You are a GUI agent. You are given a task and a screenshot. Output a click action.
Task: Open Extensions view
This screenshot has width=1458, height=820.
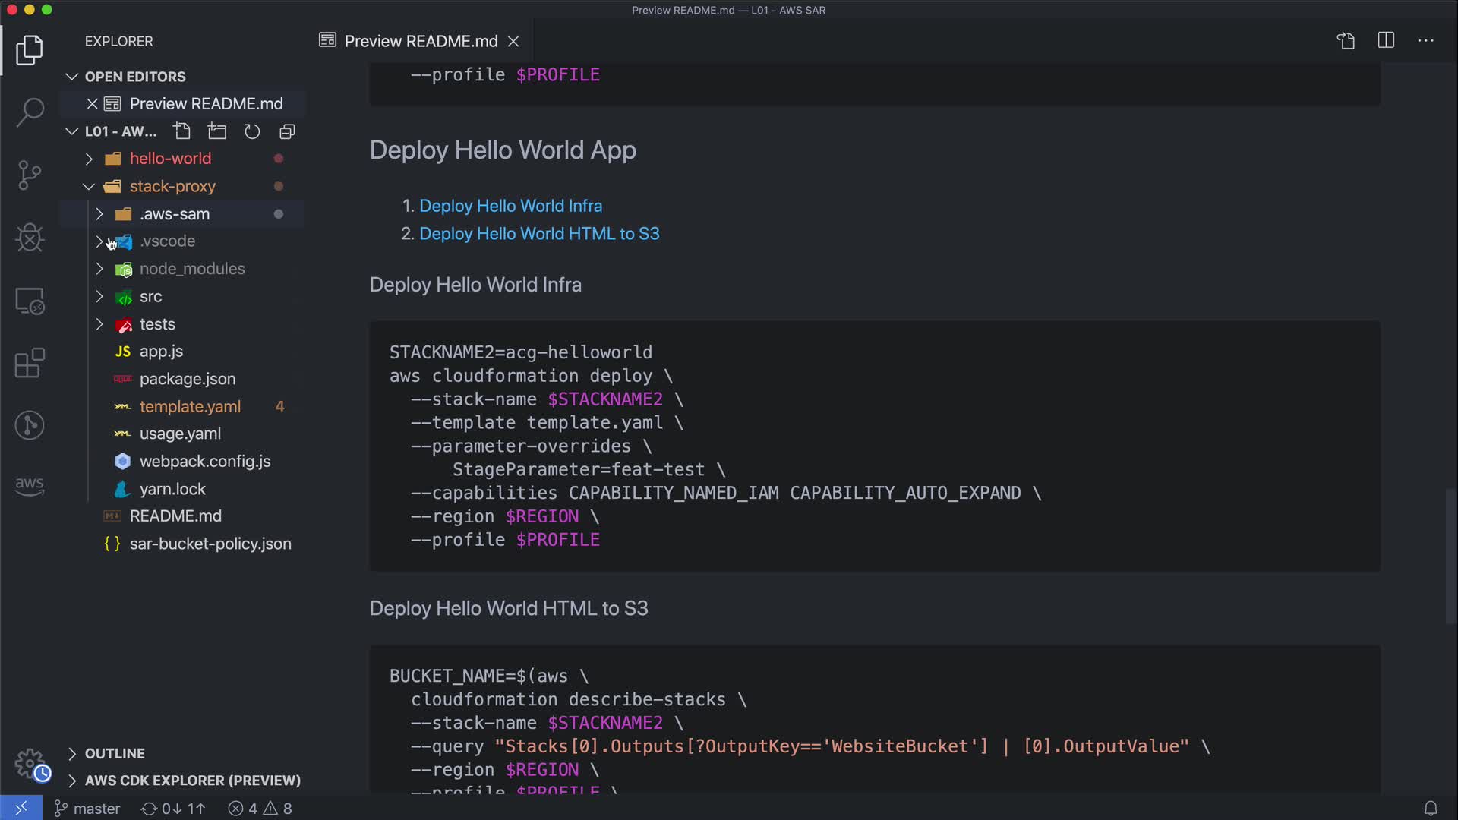coord(30,363)
